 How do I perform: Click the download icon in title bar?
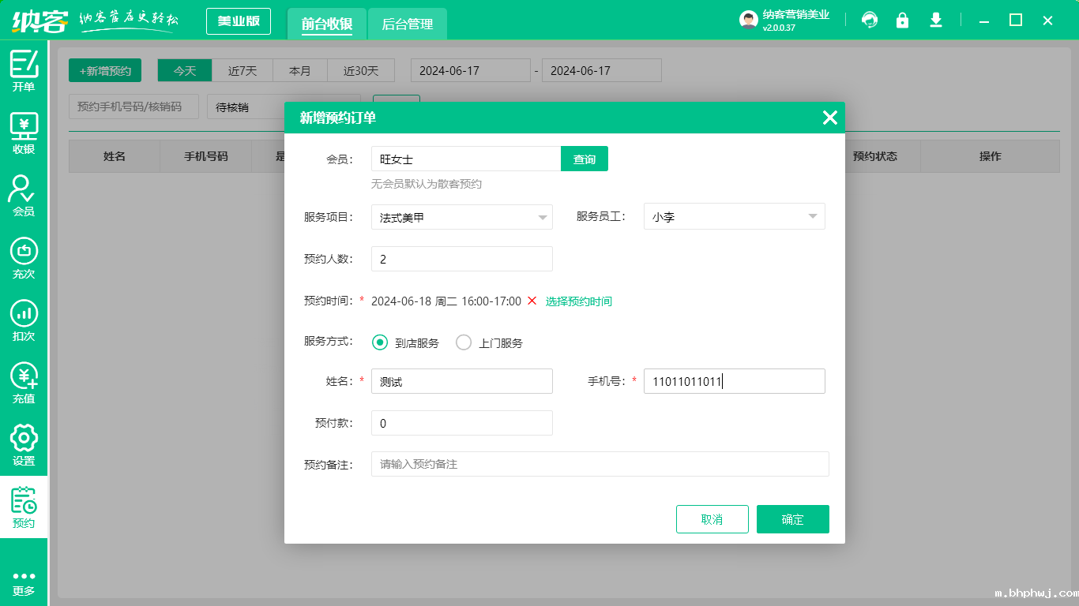[936, 20]
